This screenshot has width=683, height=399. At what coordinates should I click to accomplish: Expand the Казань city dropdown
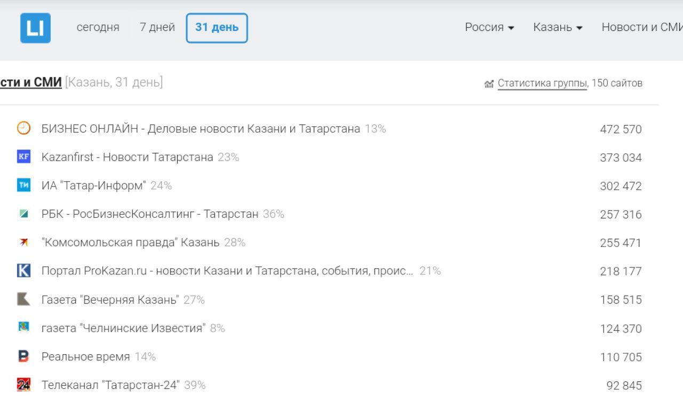coord(558,27)
